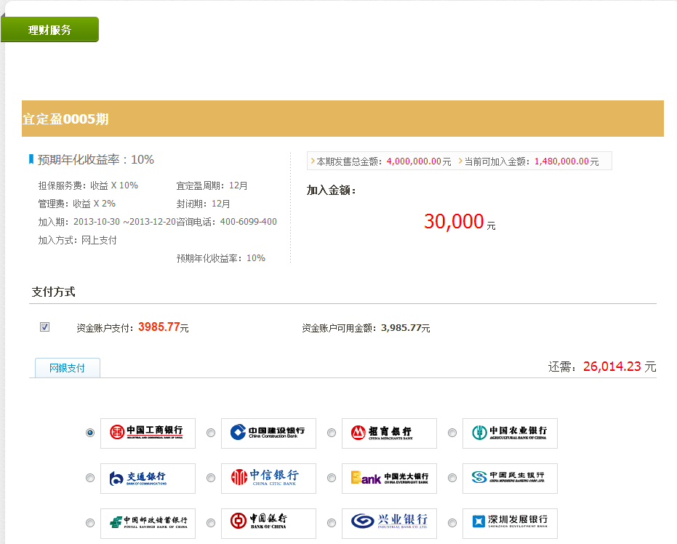Click the Postal Savings Bank logo
This screenshot has height=544, width=677.
(148, 523)
